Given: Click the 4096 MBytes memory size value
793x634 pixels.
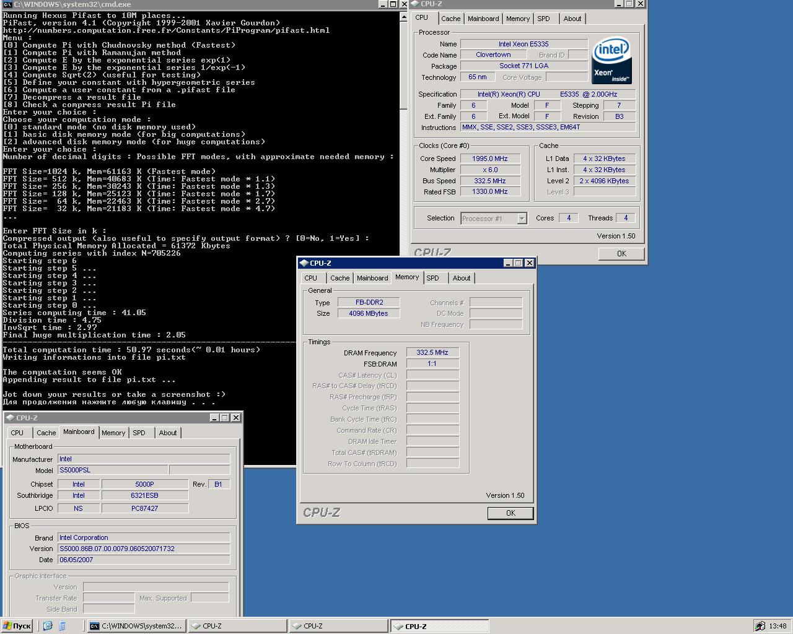Looking at the screenshot, I should (x=369, y=313).
